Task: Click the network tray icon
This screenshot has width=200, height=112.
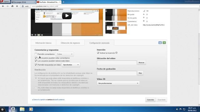Action: (184, 109)
